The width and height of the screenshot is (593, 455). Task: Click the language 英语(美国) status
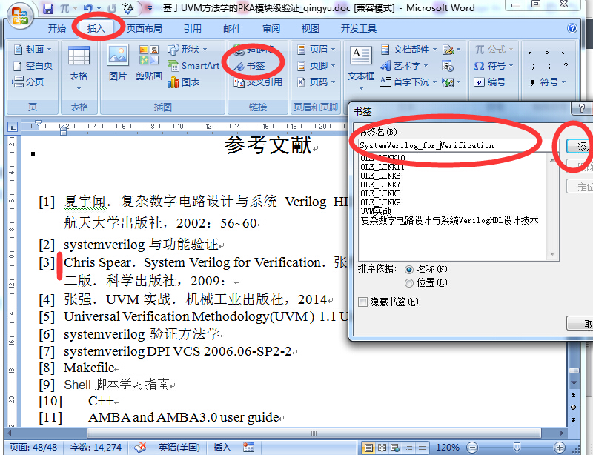tap(179, 448)
